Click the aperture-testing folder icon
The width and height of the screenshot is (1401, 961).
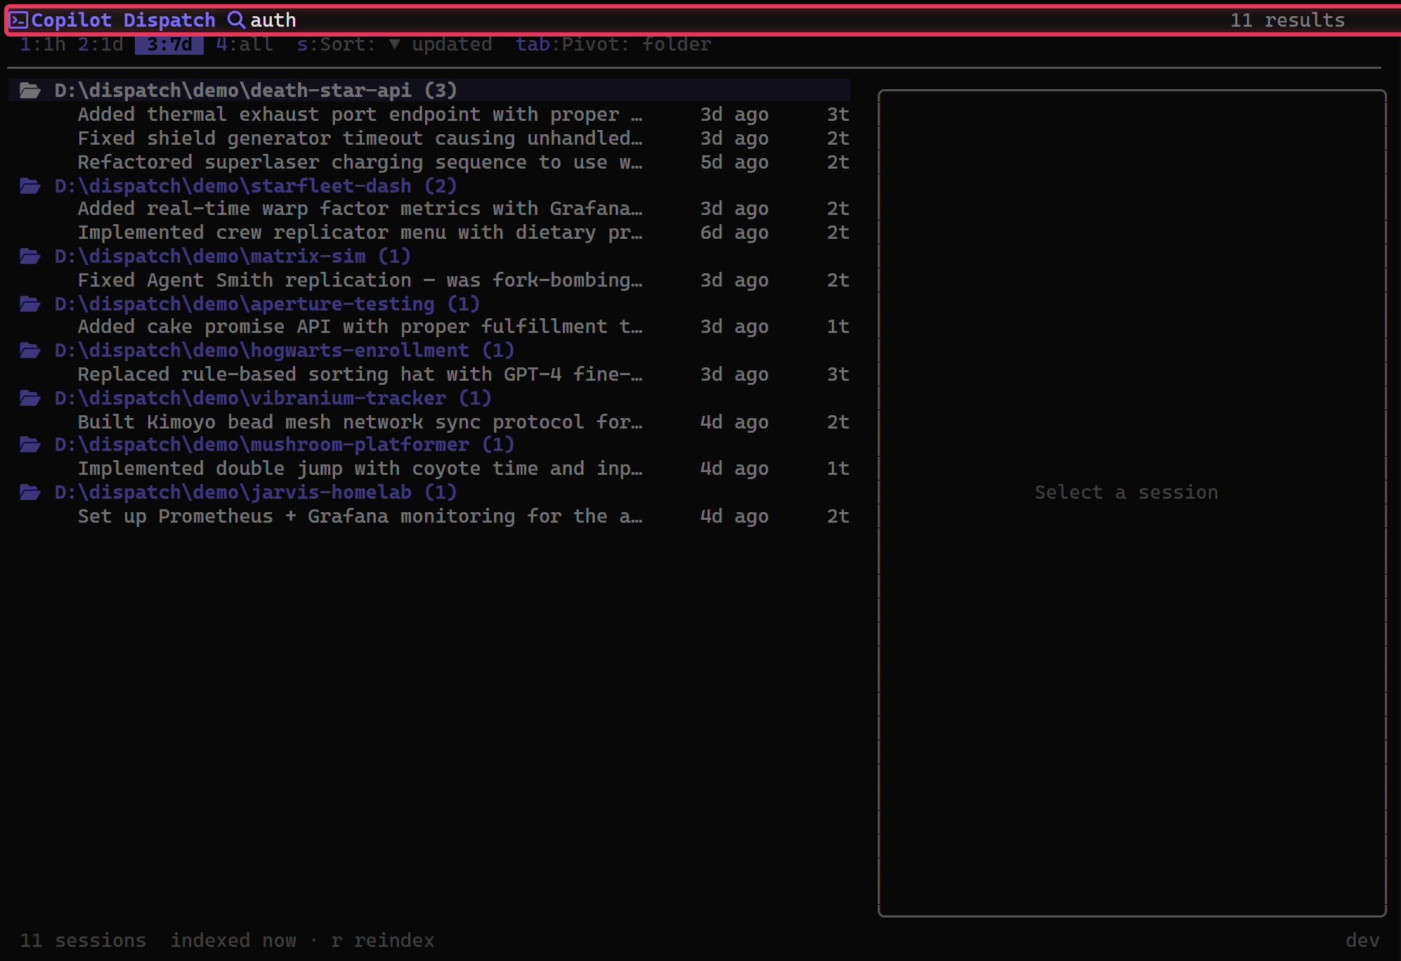tap(30, 304)
